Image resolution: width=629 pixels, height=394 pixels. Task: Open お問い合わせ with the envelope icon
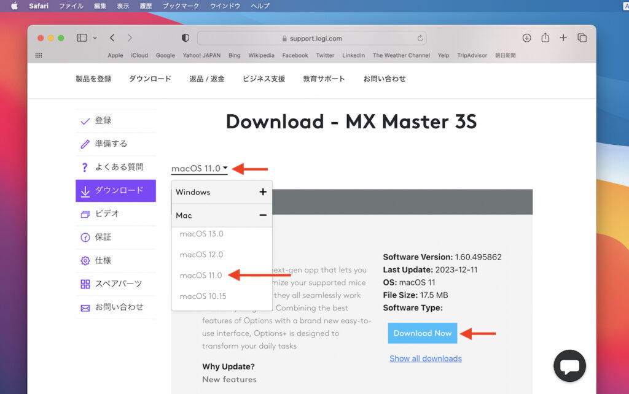tap(85, 307)
